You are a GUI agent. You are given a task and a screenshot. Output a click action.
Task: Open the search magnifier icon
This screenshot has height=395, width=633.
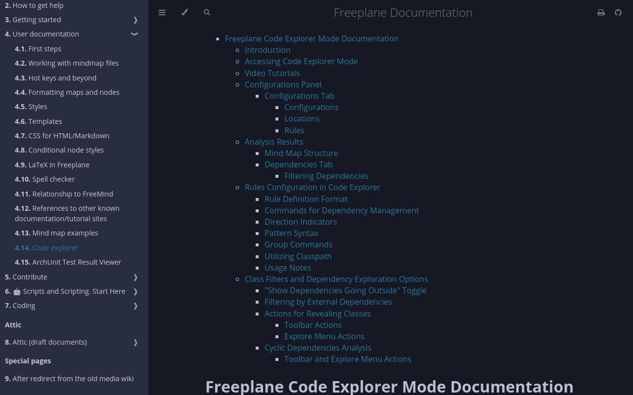click(x=207, y=12)
